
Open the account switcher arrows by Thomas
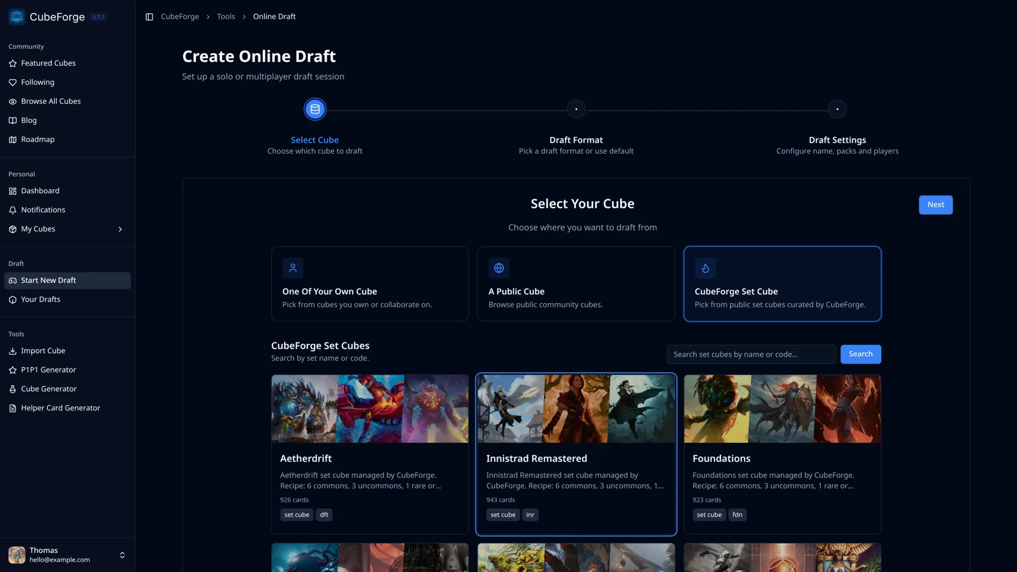point(122,555)
